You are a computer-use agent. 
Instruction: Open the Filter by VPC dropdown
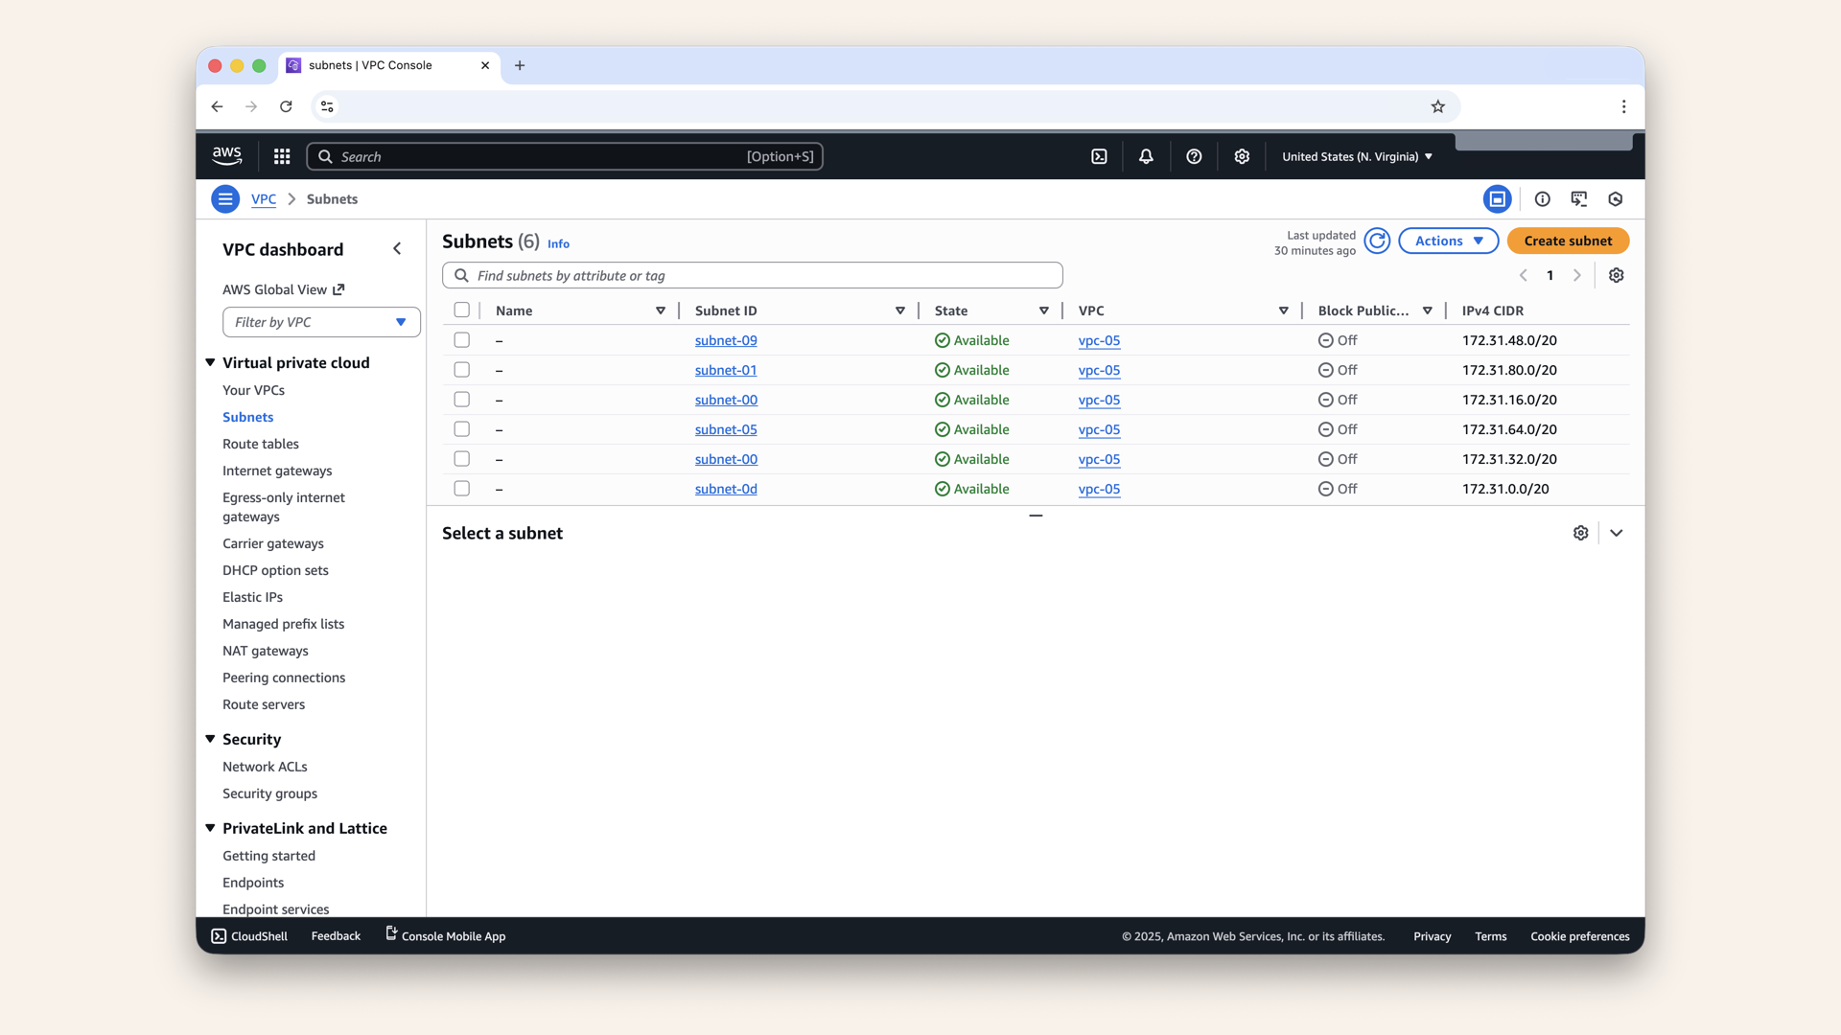click(320, 322)
